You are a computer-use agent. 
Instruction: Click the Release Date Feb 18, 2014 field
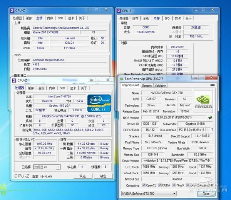pos(151,111)
